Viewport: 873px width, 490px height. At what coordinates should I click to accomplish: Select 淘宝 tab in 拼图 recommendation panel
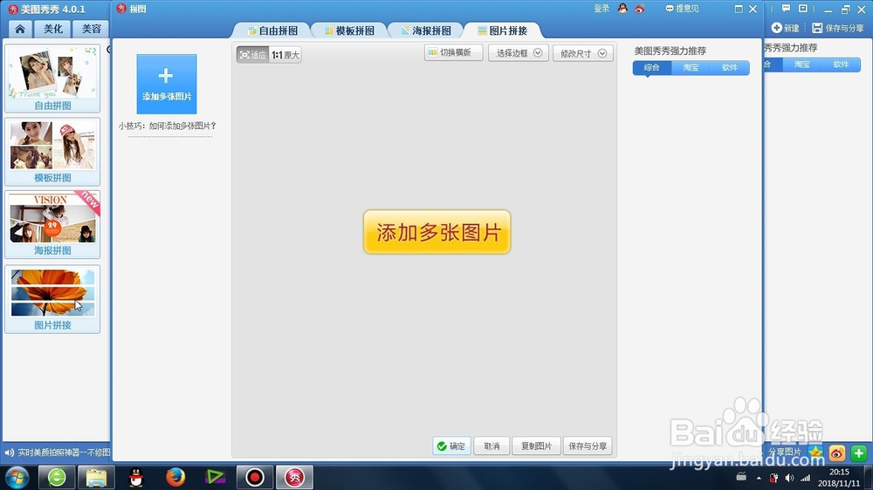[x=691, y=67]
